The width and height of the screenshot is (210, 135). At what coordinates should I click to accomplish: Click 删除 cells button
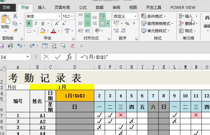click(x=186, y=24)
